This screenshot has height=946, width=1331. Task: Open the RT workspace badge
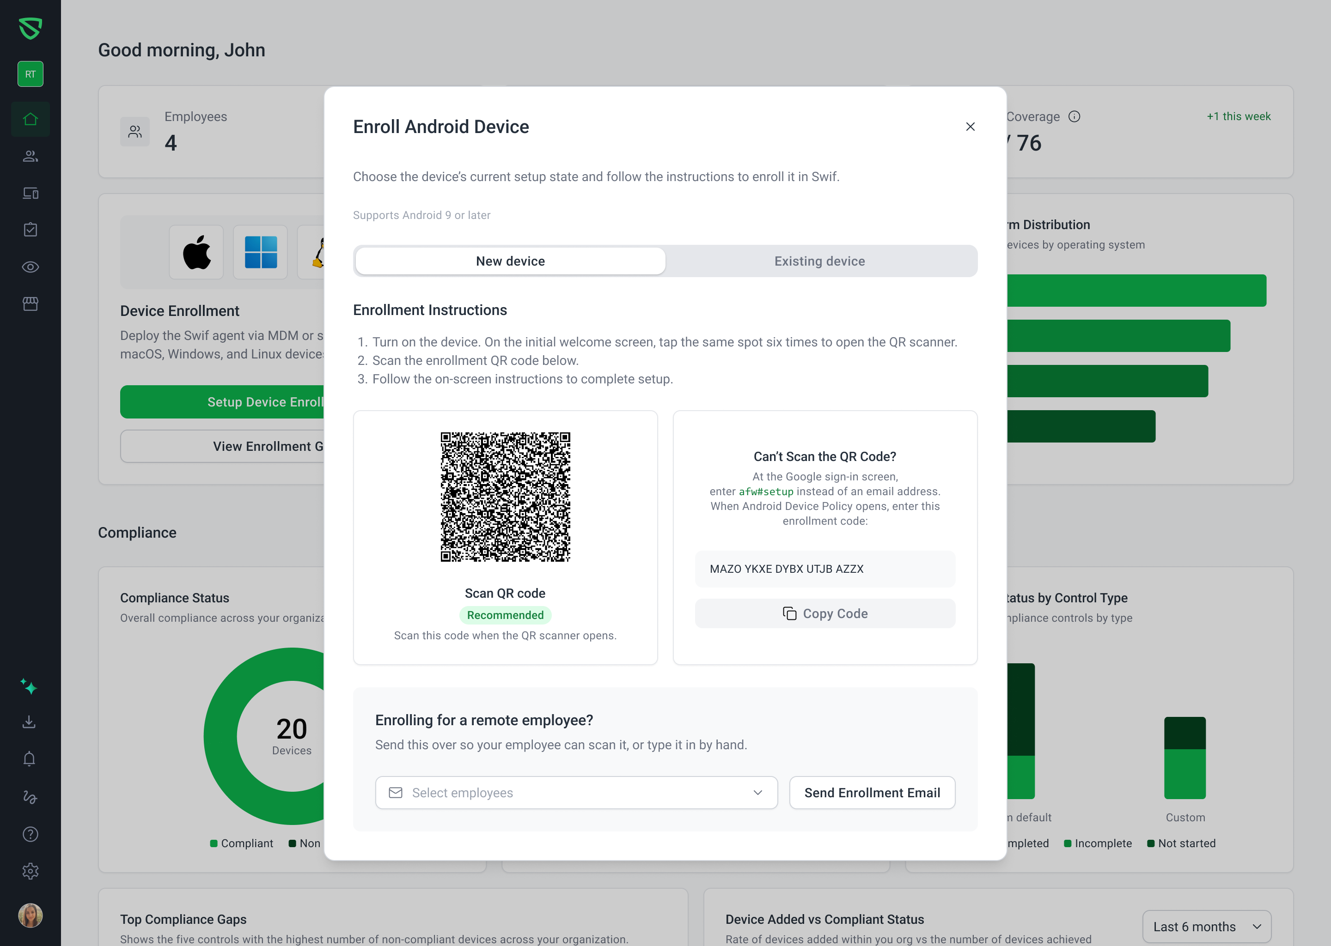[31, 74]
